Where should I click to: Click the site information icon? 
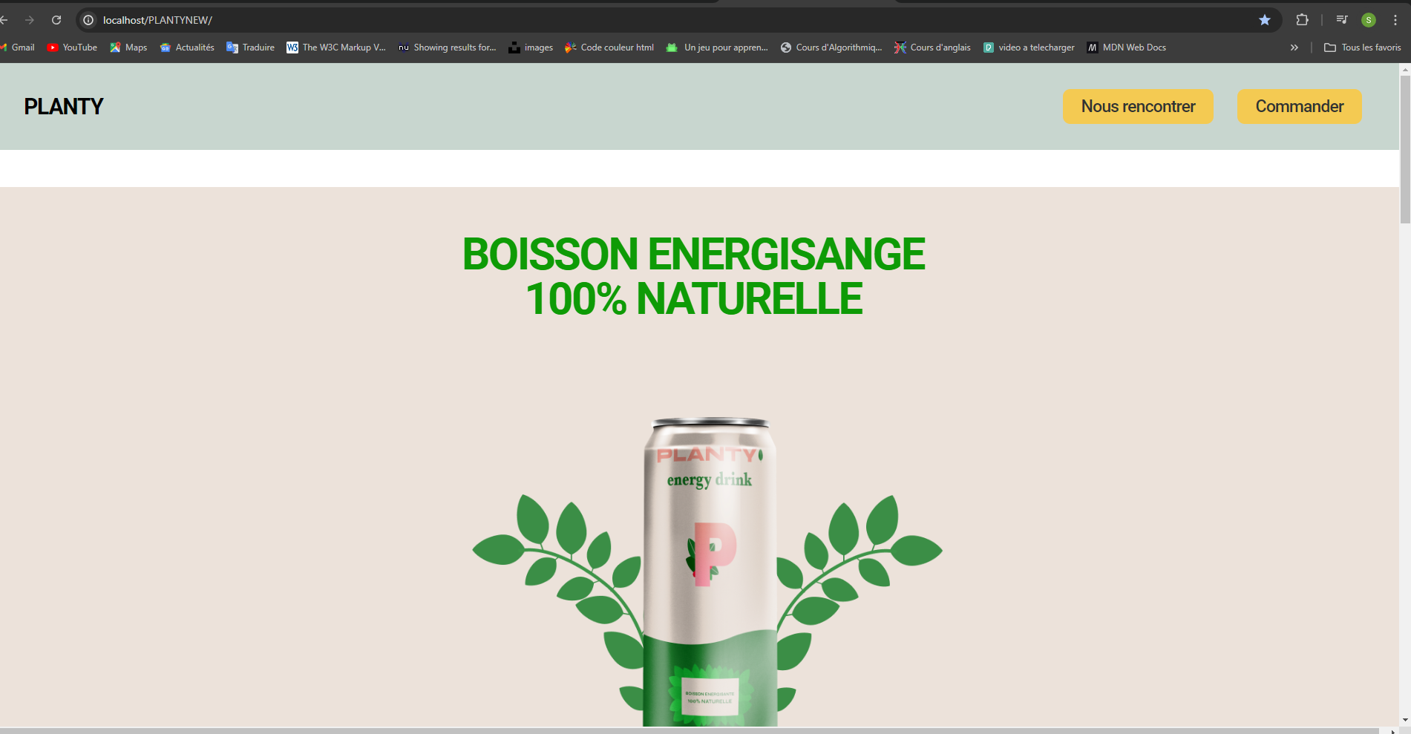[88, 20]
